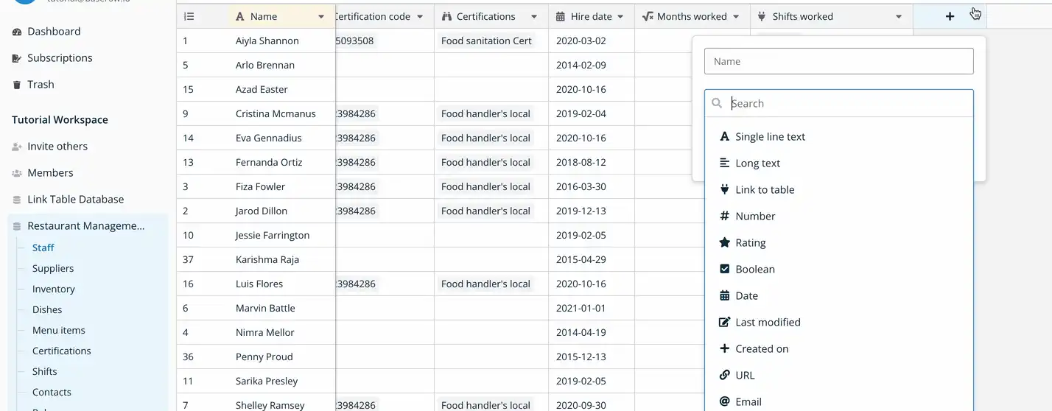The image size is (1052, 411).
Task: Open the Name column dropdown arrow
Action: point(321,16)
